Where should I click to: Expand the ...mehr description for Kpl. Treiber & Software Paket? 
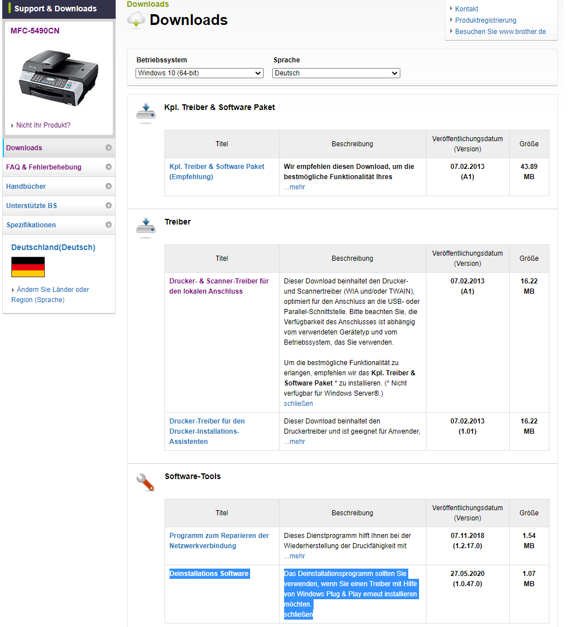294,187
